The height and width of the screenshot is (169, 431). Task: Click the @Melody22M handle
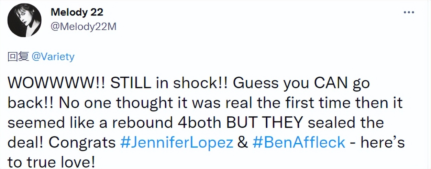coord(83,27)
